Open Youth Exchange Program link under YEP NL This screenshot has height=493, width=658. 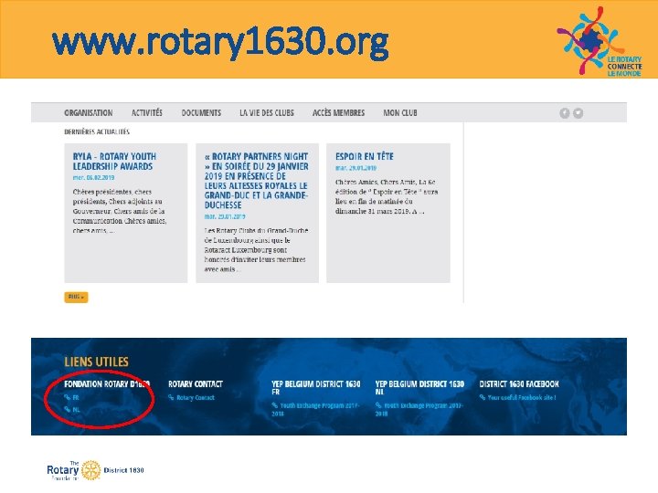[x=419, y=410]
